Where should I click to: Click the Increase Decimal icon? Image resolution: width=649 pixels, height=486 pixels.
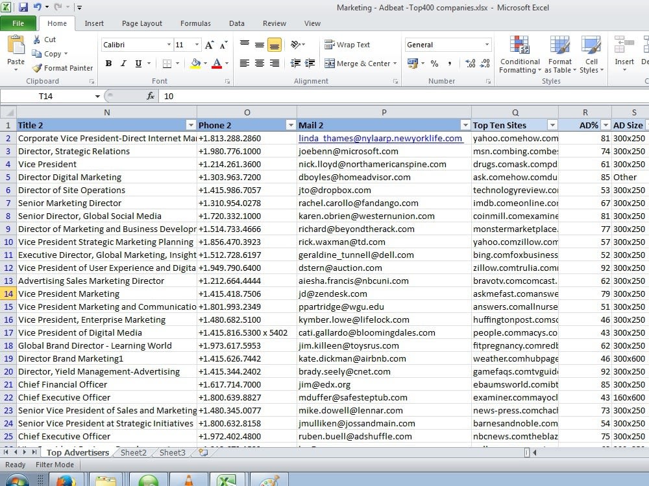tap(469, 64)
